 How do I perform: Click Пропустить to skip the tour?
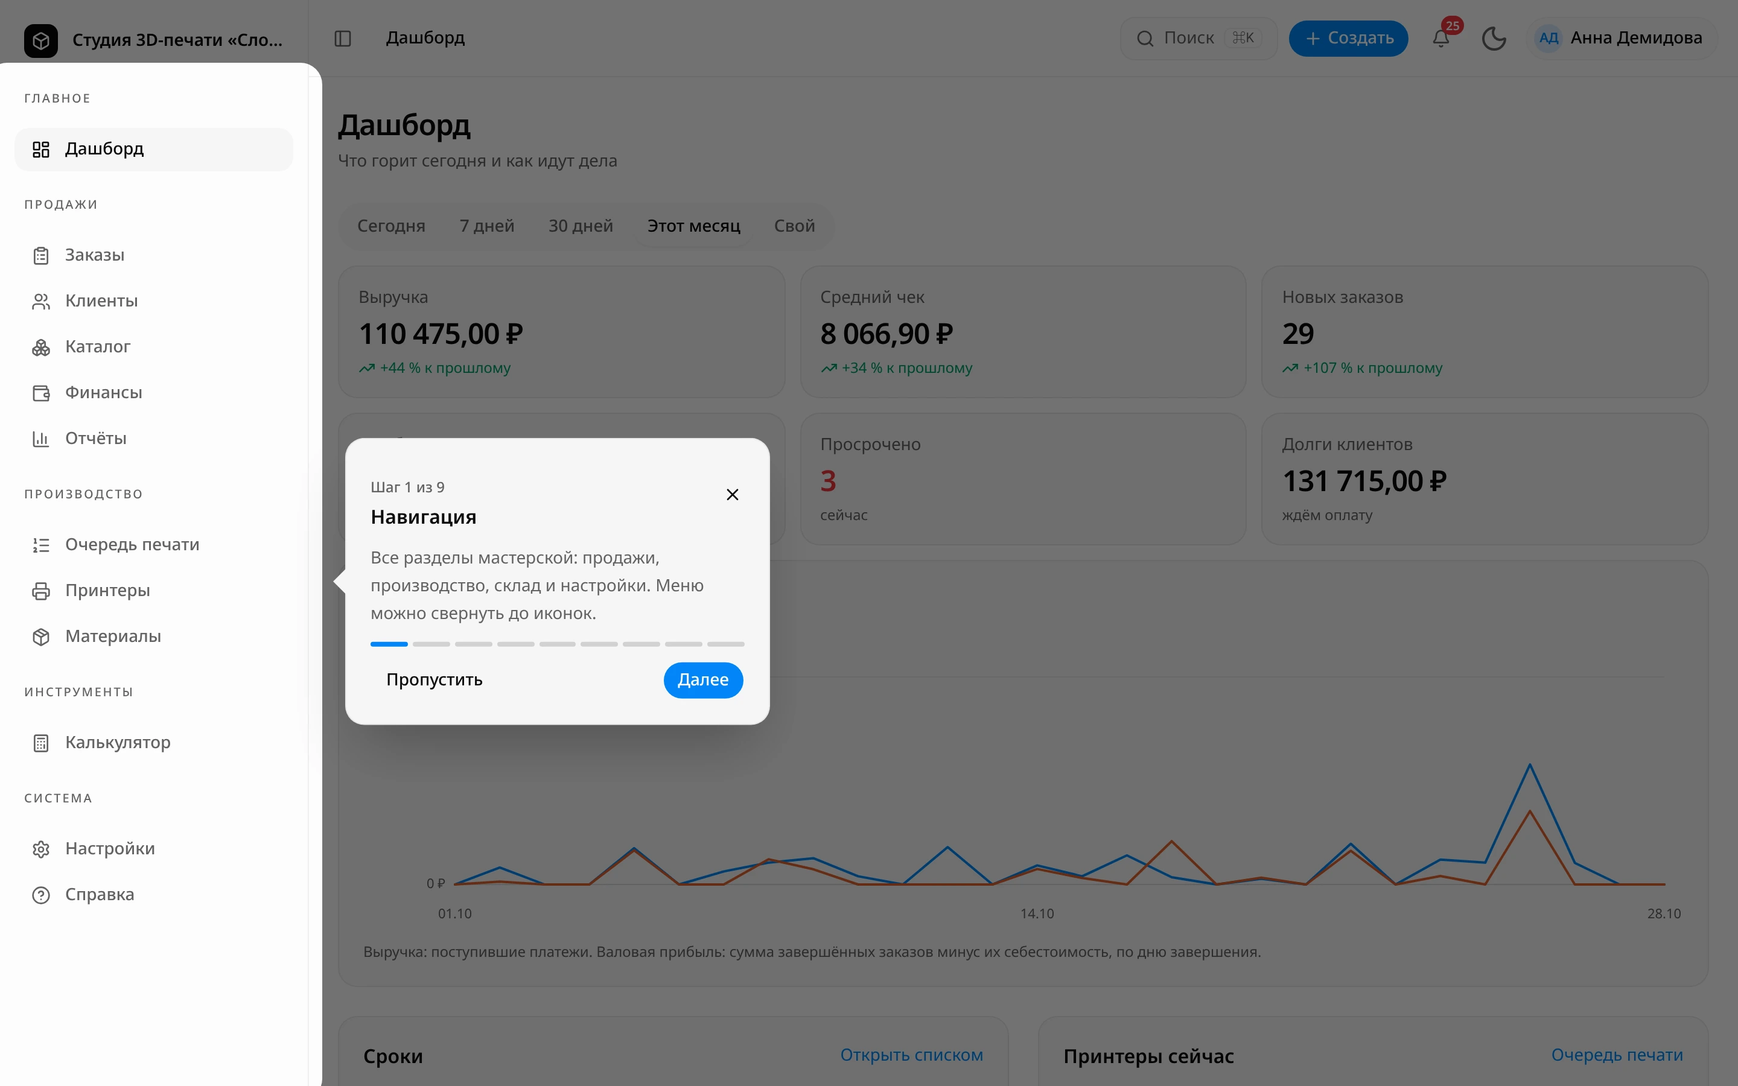pos(434,679)
